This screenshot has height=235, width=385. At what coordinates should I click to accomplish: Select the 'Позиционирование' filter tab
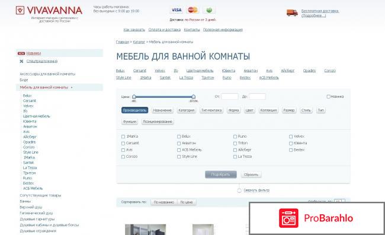[158, 122]
